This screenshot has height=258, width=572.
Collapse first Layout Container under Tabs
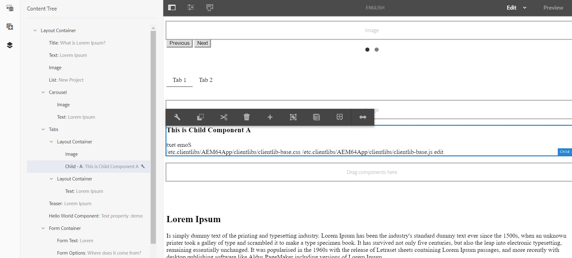pos(51,142)
